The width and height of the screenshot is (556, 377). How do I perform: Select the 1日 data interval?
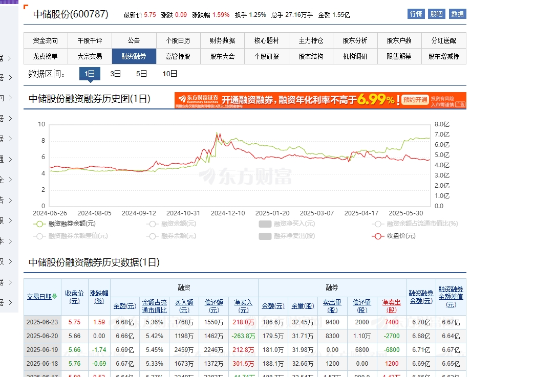point(90,74)
